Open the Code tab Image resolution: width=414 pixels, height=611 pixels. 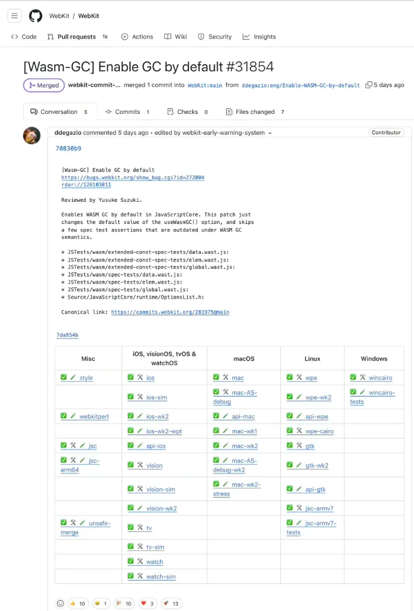coord(24,36)
